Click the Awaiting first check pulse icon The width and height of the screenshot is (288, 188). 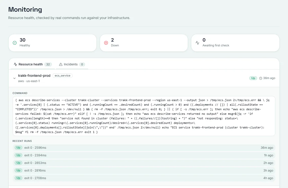coord(197,43)
